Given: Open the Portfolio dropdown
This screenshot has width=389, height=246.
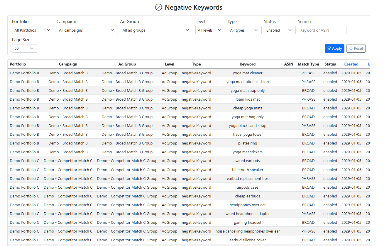Looking at the screenshot, I should [x=33, y=30].
